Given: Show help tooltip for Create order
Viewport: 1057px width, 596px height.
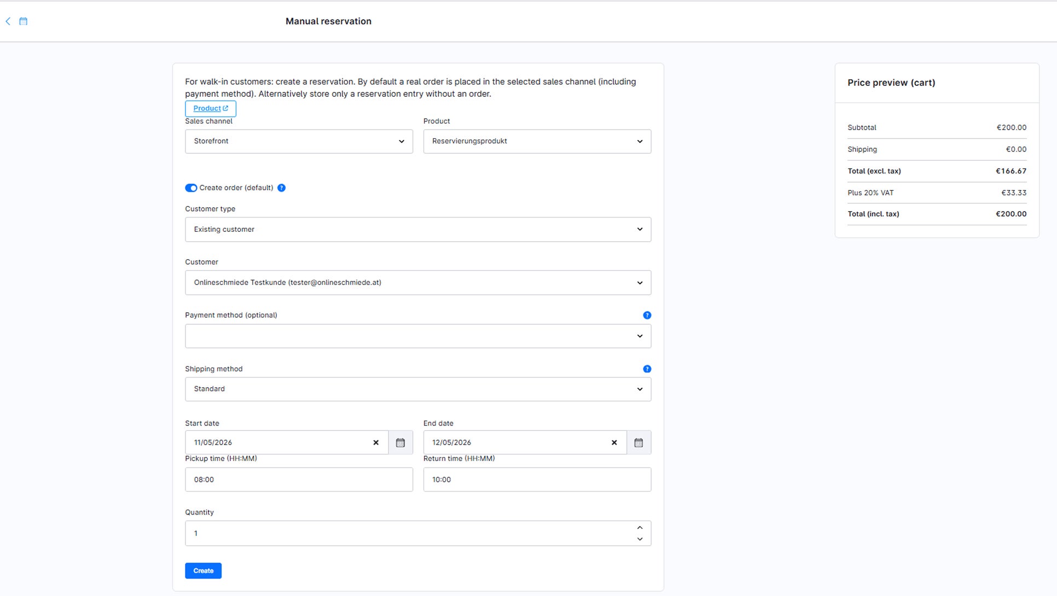Looking at the screenshot, I should (281, 188).
